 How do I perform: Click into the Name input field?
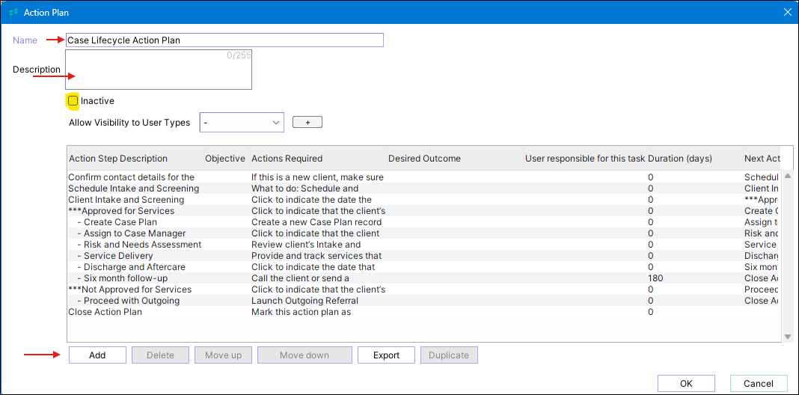pos(224,40)
